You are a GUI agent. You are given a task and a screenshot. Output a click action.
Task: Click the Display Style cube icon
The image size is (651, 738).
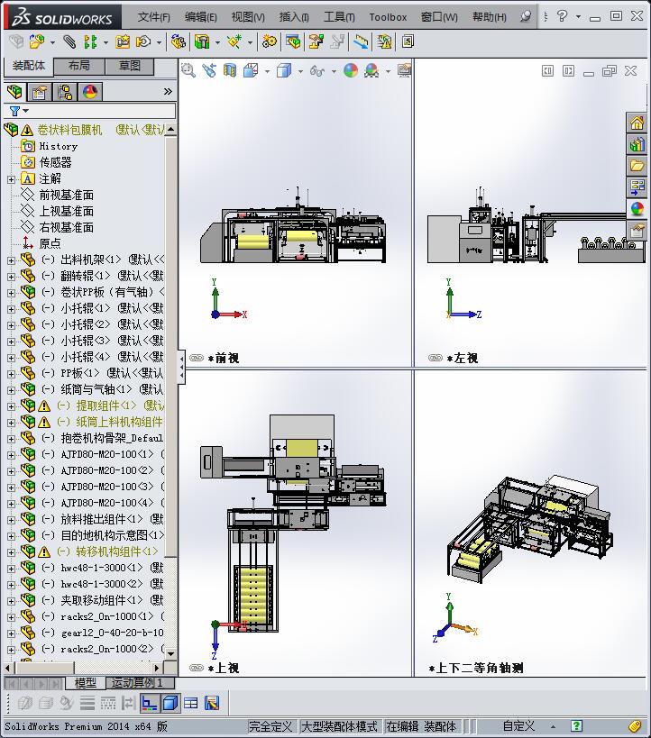coord(284,70)
